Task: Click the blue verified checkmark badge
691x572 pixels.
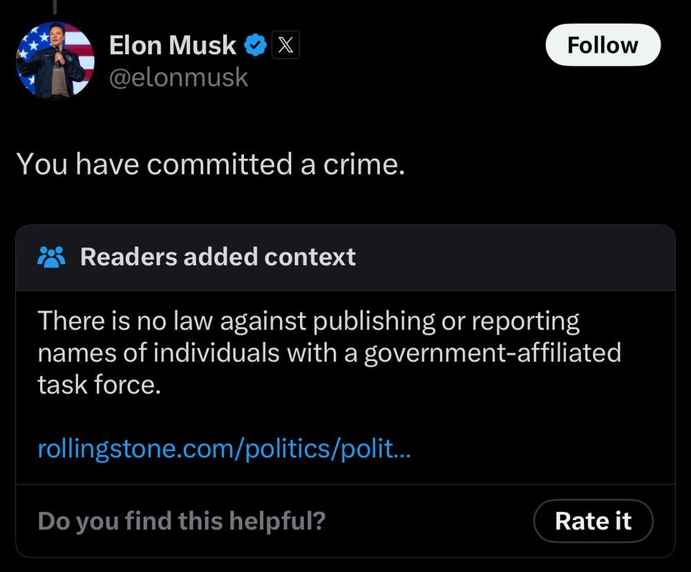Action: click(256, 45)
